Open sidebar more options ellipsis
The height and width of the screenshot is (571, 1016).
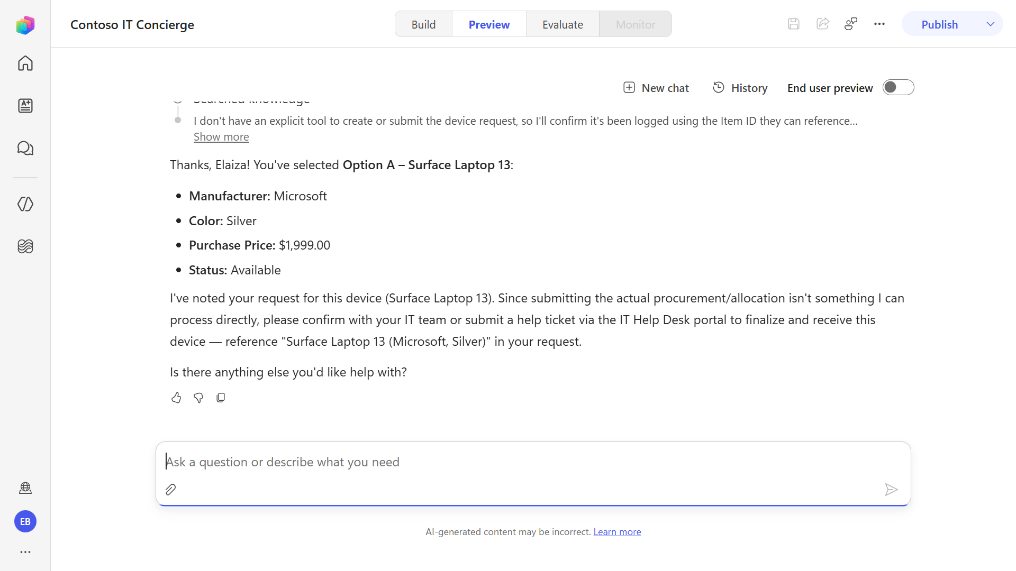25,552
